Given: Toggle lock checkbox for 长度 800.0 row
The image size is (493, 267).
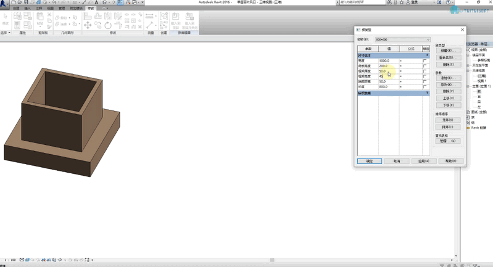Looking at the screenshot, I should point(425,87).
